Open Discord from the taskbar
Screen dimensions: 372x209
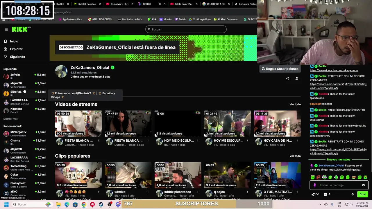118,204
